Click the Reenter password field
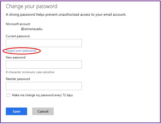 point(44,86)
